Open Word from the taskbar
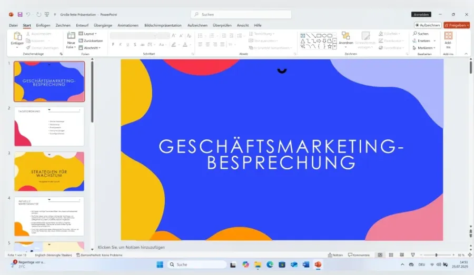Image resolution: width=474 pixels, height=275 pixels. click(x=306, y=264)
